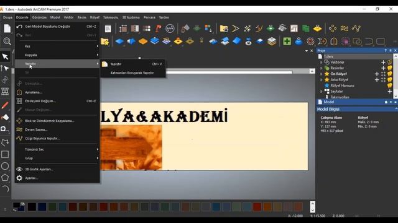Select the paint bucket fill tool
The height and width of the screenshot is (223, 398).
[x=5, y=117]
